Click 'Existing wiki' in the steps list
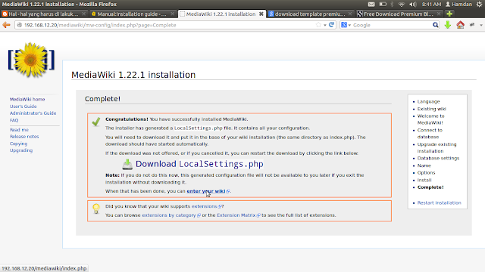The width and height of the screenshot is (485, 272). [x=431, y=109]
